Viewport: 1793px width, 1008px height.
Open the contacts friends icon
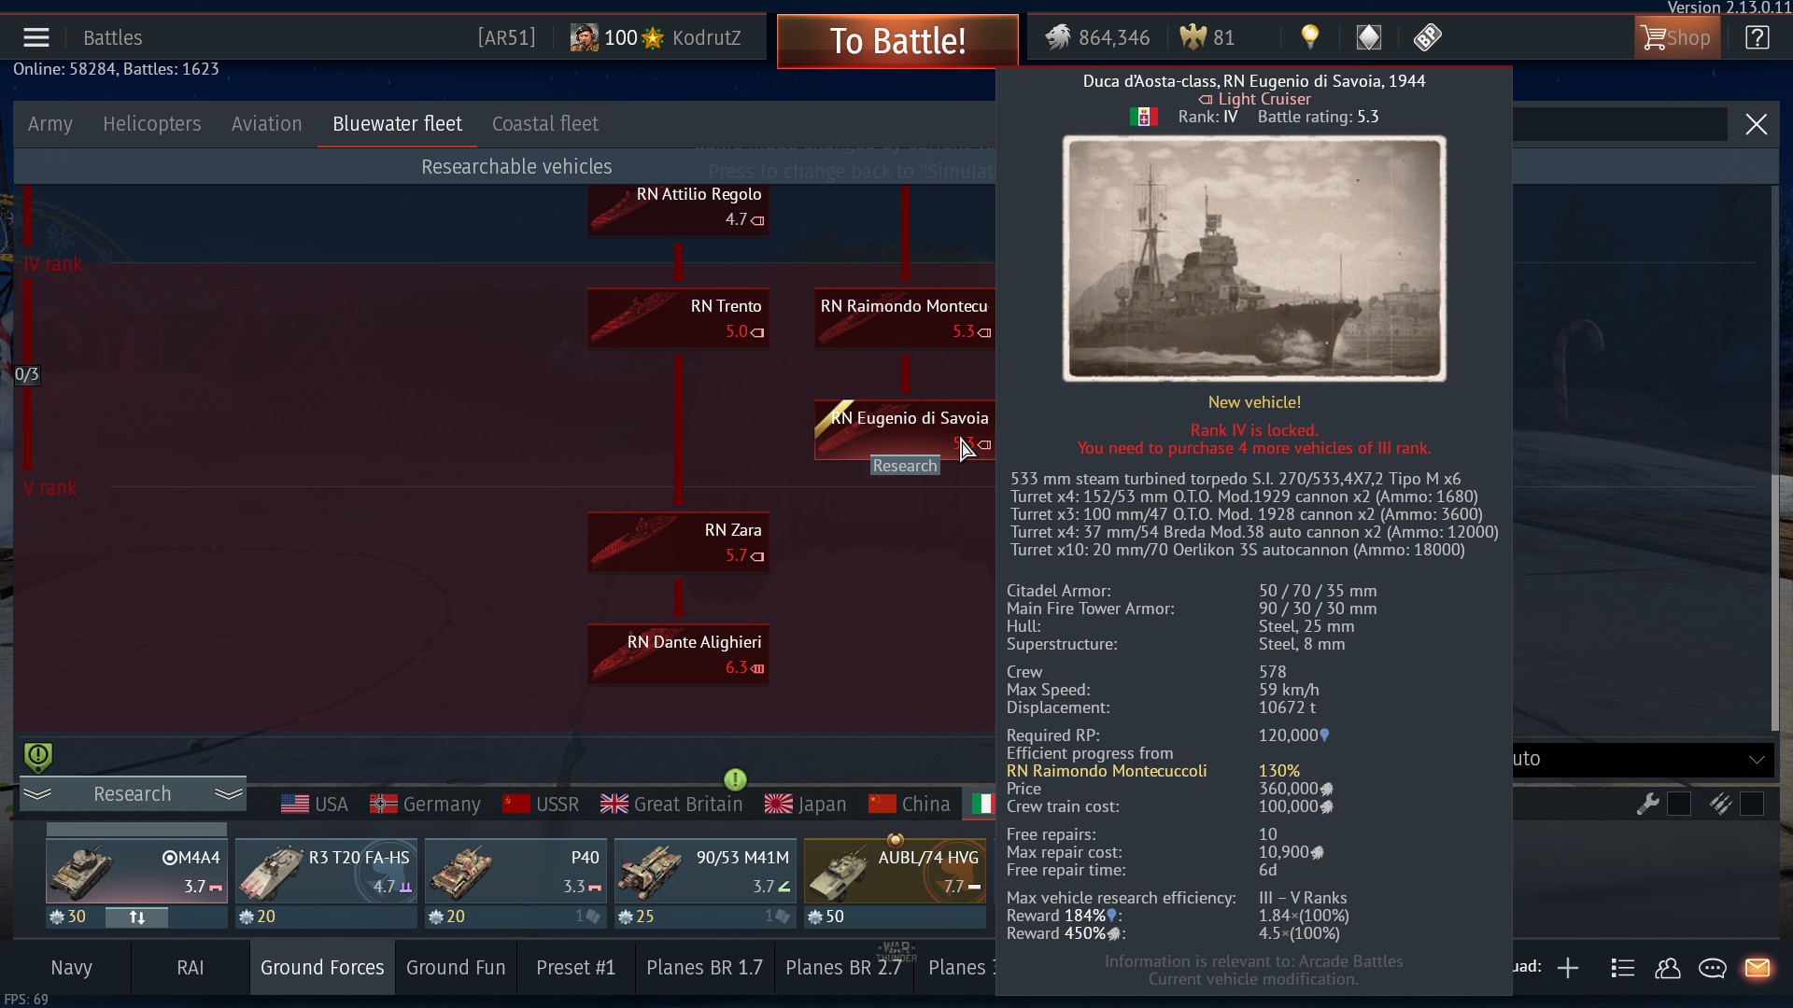[1668, 968]
